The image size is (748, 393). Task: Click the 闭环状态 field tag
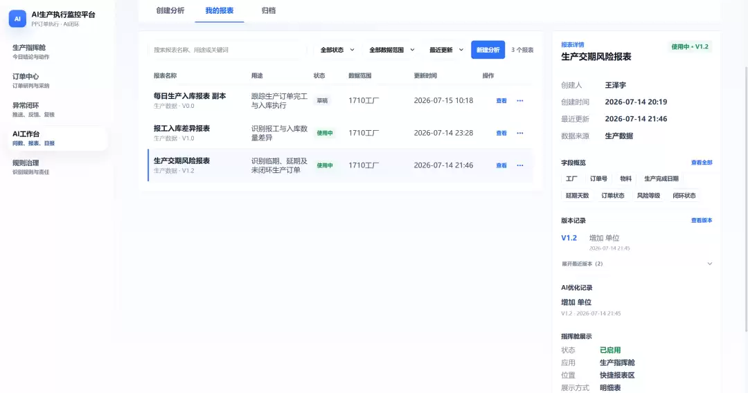(684, 195)
